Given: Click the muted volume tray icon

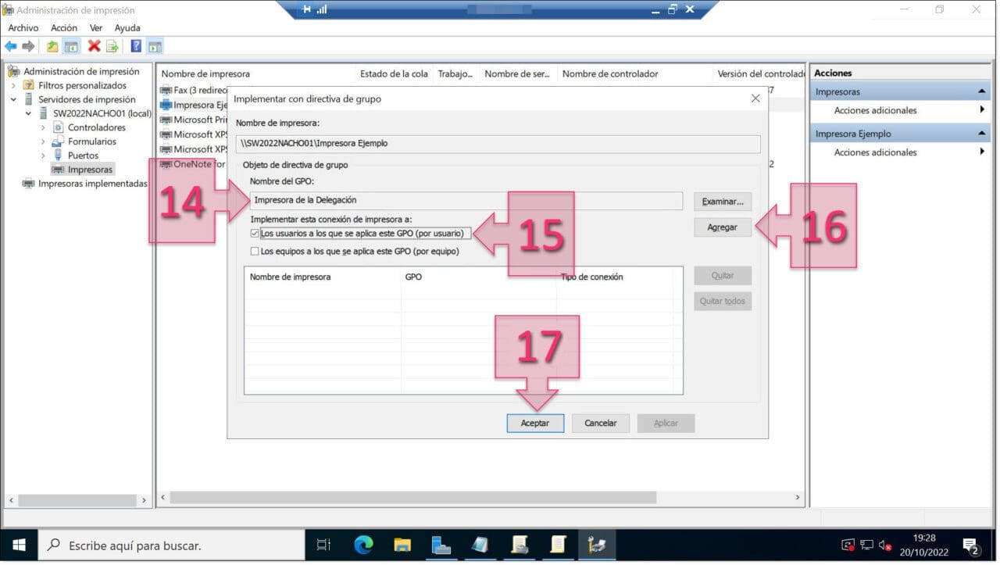Looking at the screenshot, I should point(886,545).
